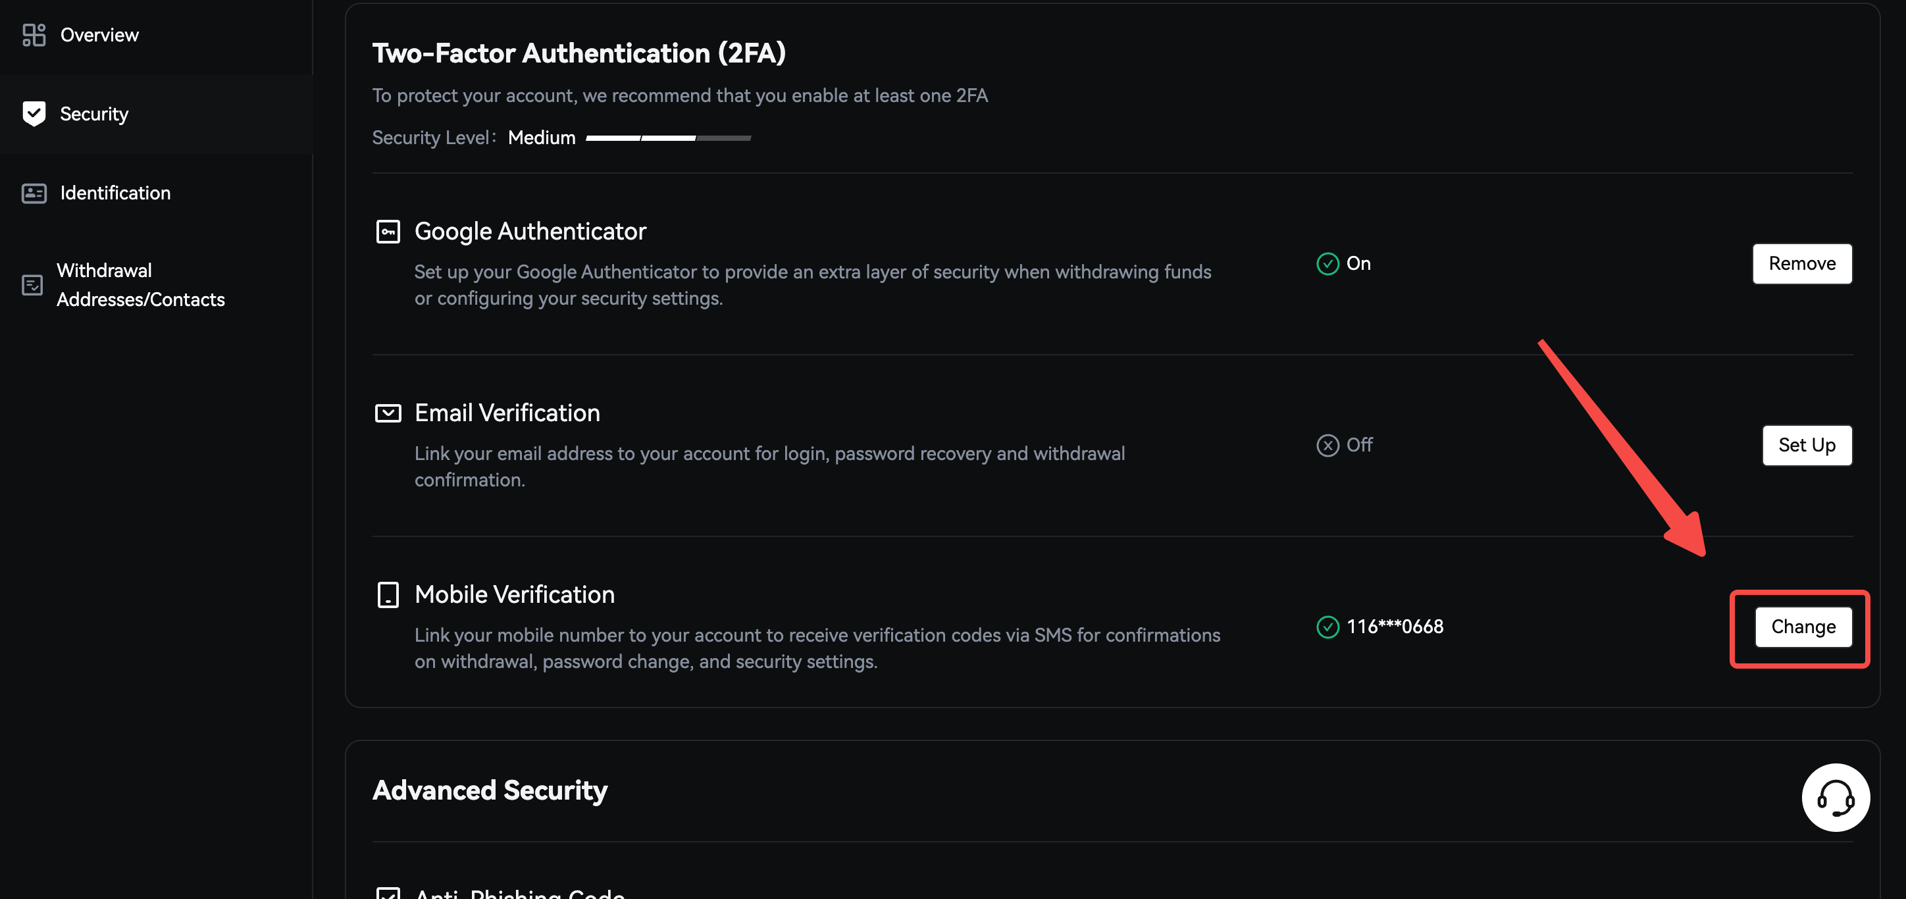Image resolution: width=1906 pixels, height=899 pixels.
Task: Click the Overview grid icon
Action: [x=34, y=35]
